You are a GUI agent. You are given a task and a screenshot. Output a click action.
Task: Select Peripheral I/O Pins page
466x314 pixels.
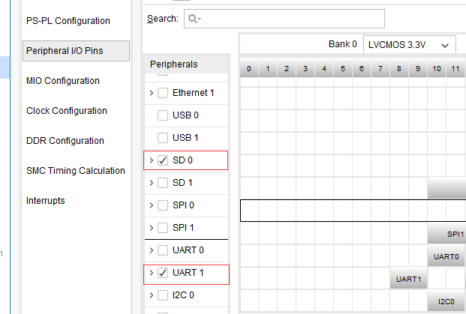pyautogui.click(x=76, y=51)
